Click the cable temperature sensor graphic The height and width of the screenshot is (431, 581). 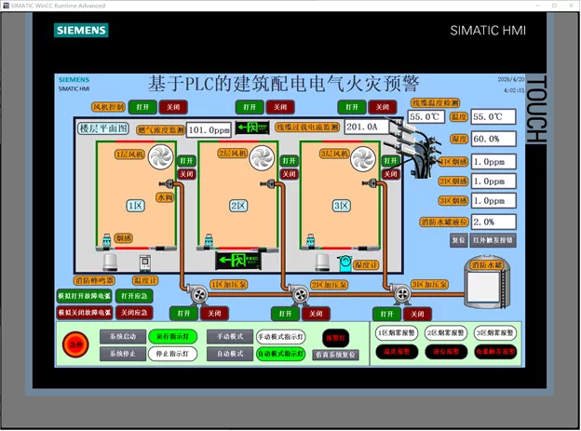click(415, 147)
